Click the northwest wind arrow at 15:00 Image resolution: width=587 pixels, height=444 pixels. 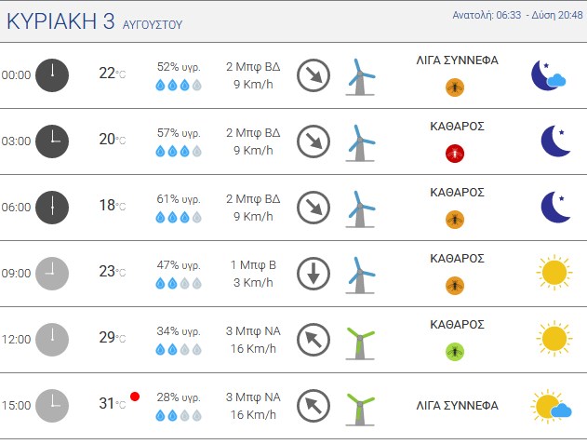coord(314,406)
